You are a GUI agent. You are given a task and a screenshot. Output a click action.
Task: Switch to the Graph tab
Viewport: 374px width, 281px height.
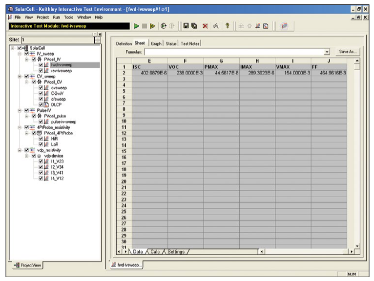click(156, 43)
